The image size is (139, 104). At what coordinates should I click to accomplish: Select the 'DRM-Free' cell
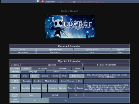click(76, 76)
